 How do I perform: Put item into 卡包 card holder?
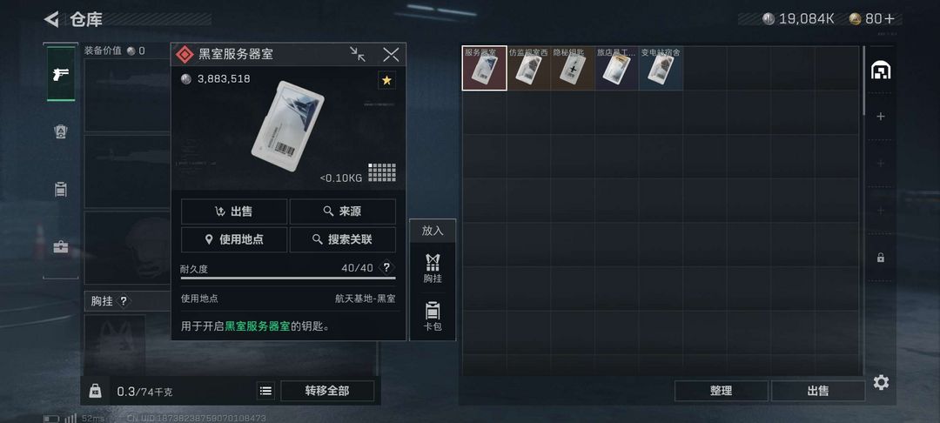point(433,316)
